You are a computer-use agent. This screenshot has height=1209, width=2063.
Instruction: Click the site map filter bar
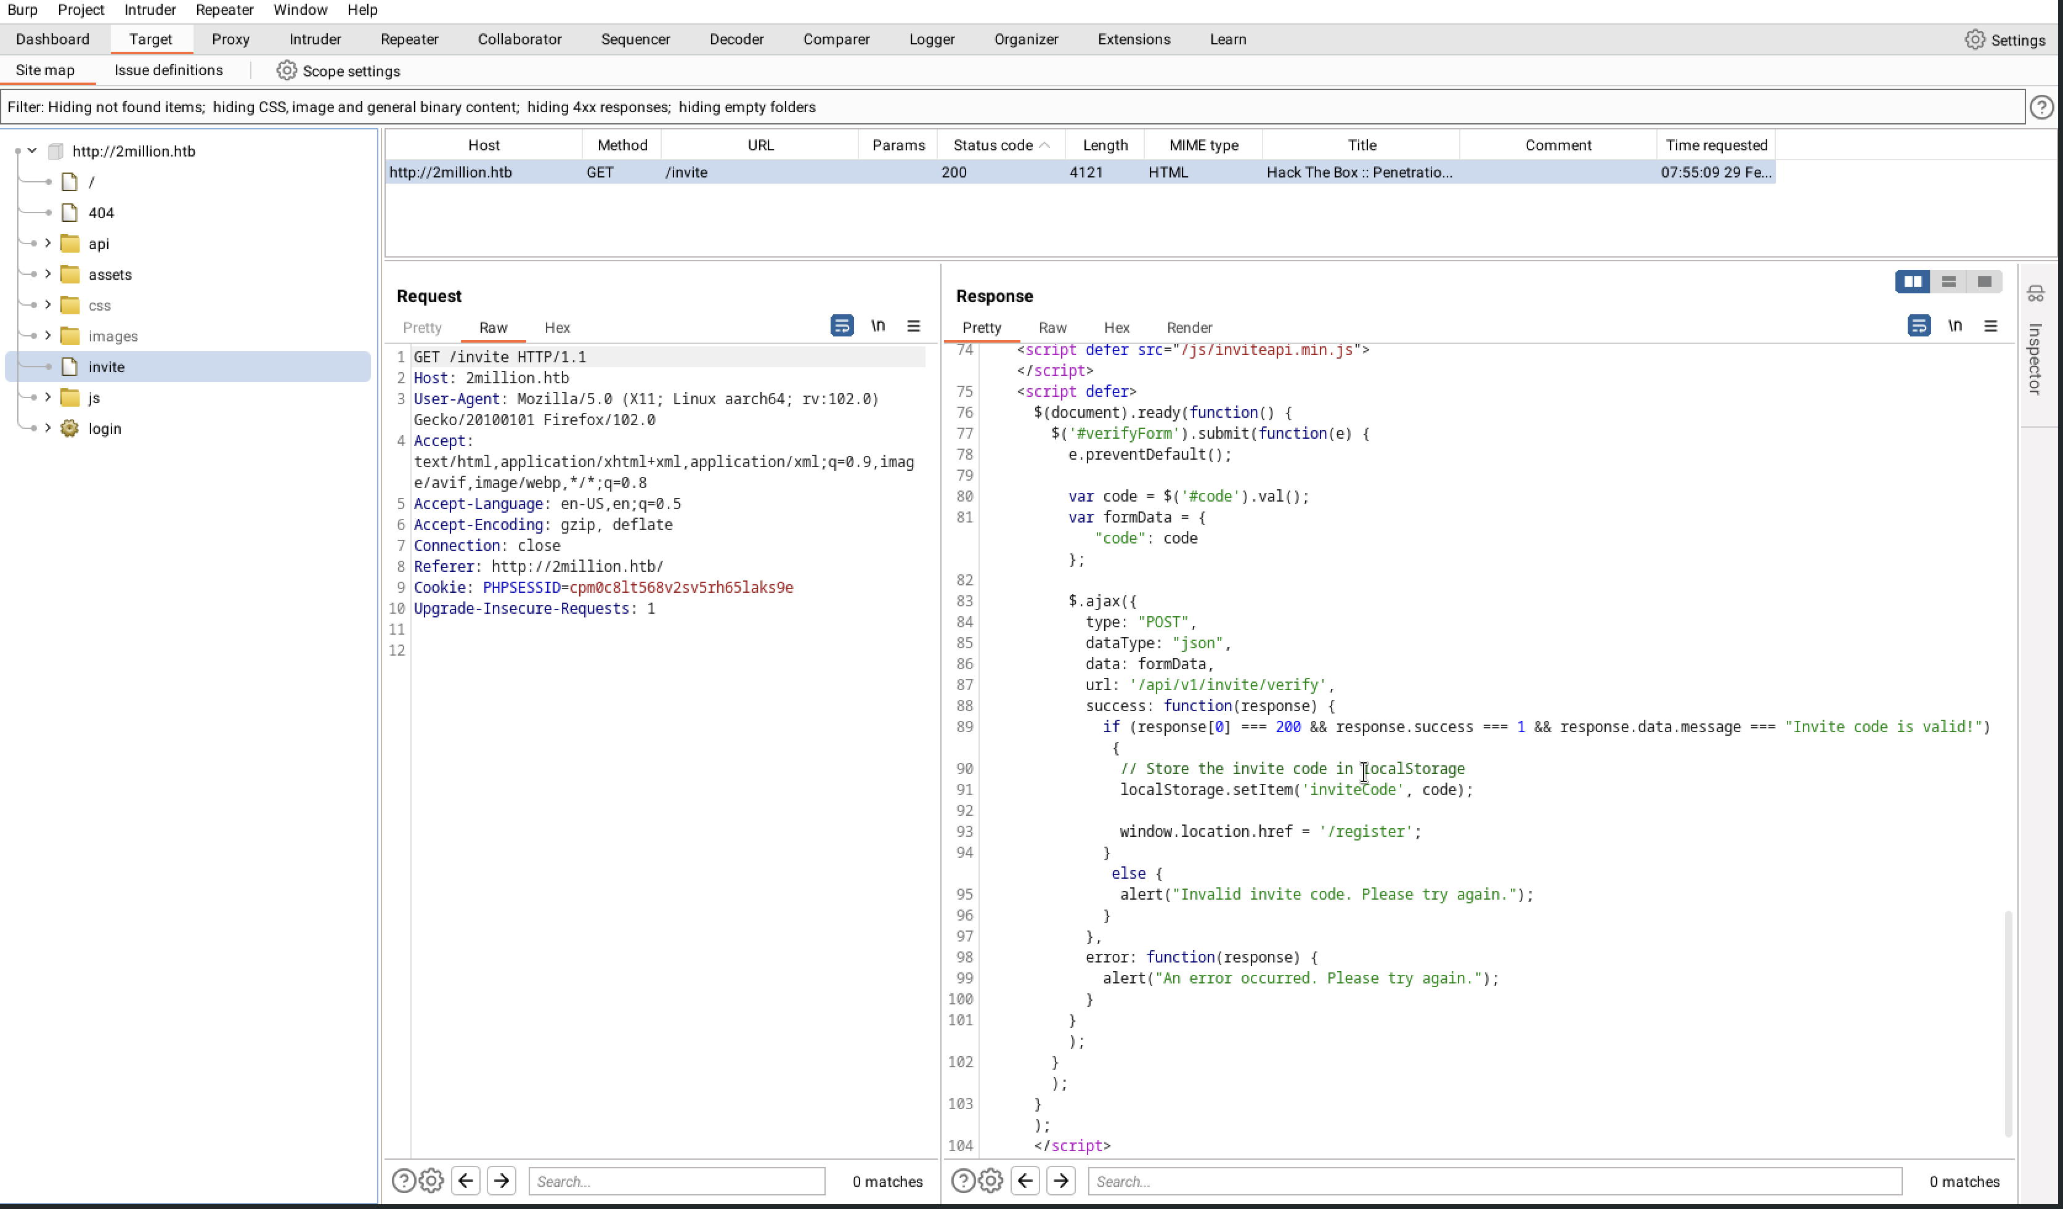tap(1012, 107)
